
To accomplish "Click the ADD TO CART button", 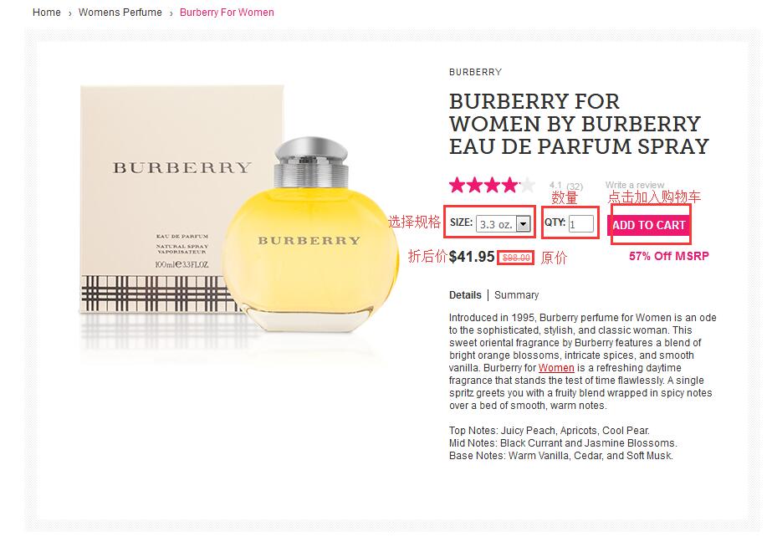I will [x=649, y=225].
